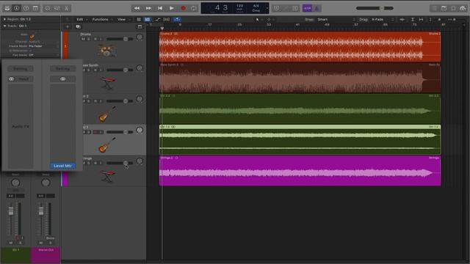The height and width of the screenshot is (264, 470).
Task: Click the Add Track plus button
Action: [68, 26]
